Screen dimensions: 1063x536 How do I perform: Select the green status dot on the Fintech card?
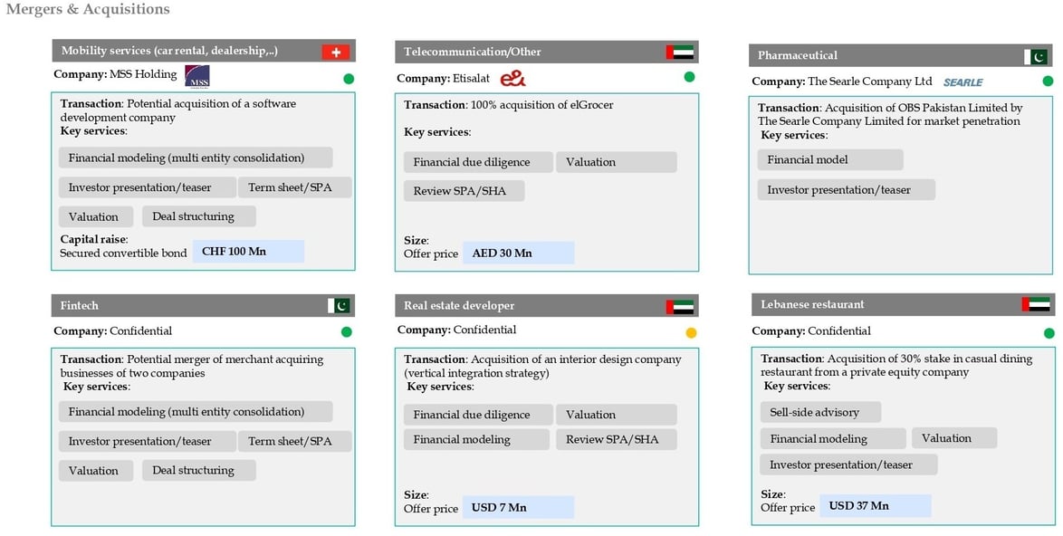click(347, 332)
